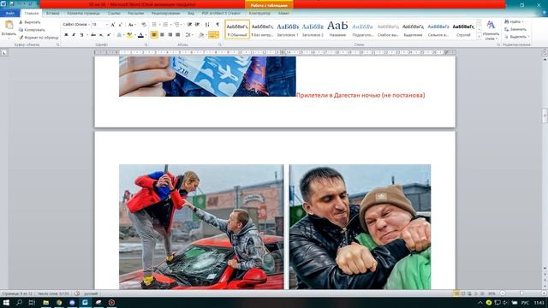Click the zoom slider in status bar
Viewport: 548px width, 308px height.
(521, 293)
